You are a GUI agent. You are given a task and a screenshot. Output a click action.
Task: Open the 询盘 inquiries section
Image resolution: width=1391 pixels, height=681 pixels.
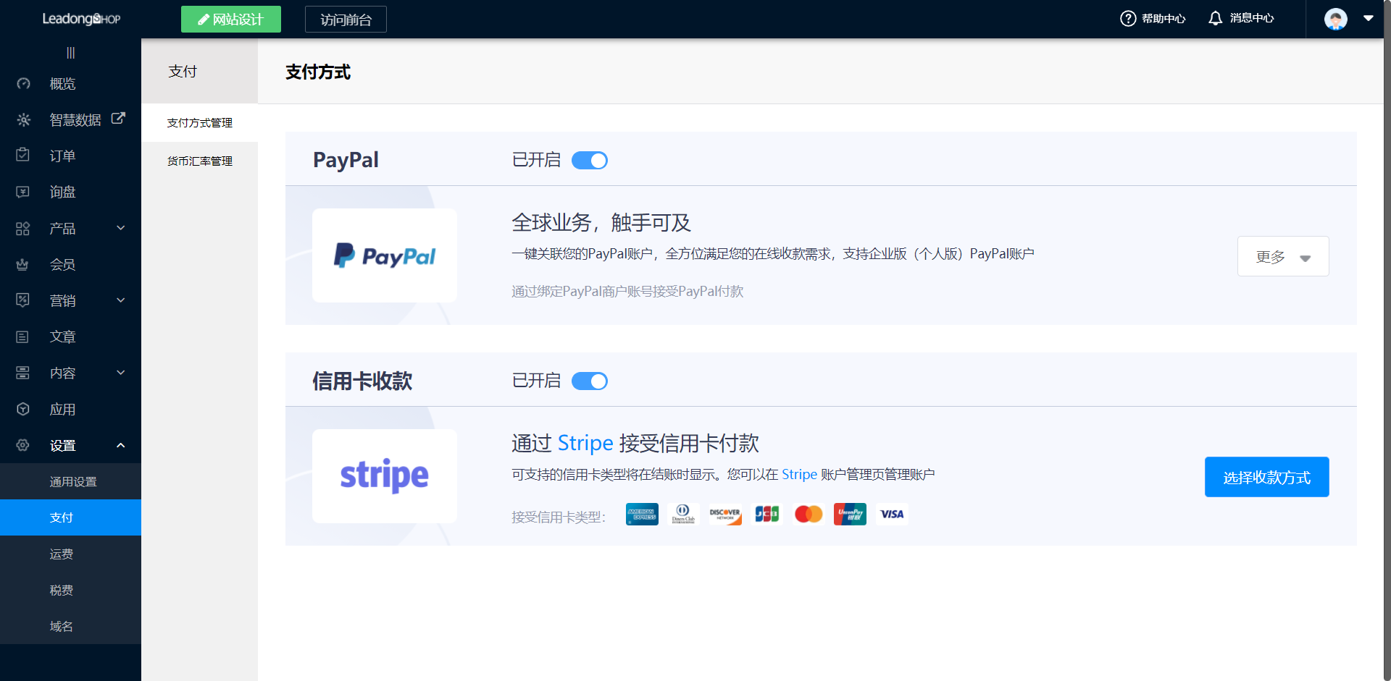(x=62, y=192)
